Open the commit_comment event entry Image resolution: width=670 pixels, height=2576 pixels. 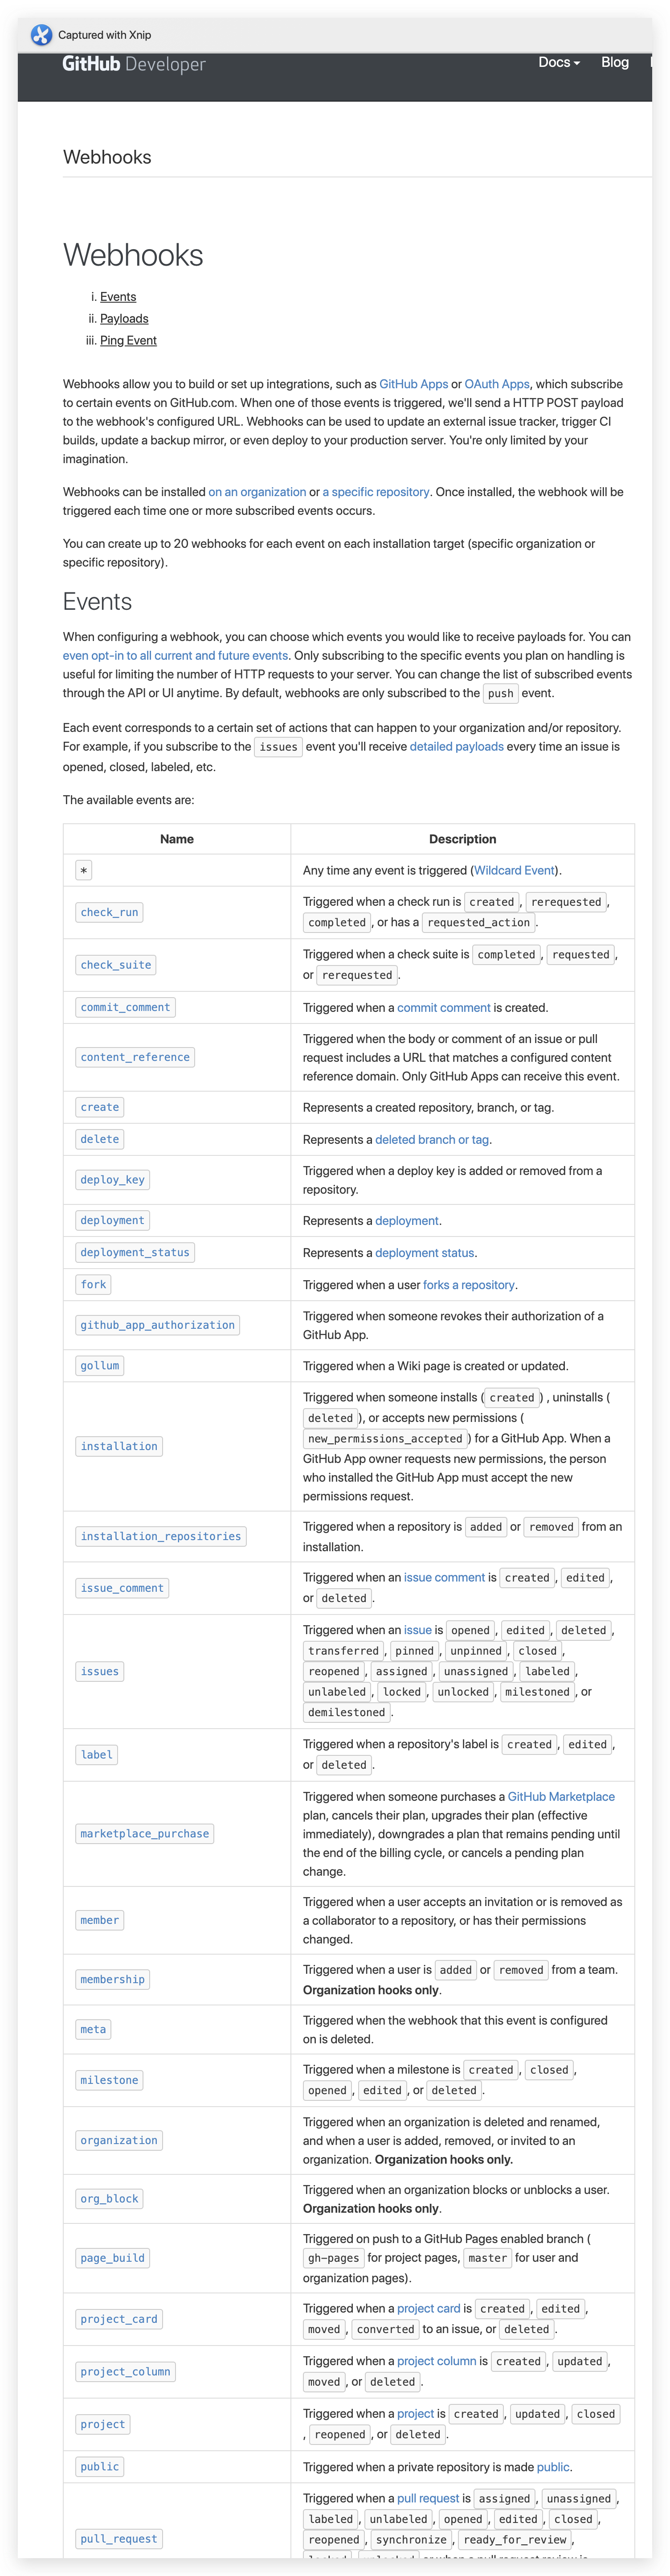(x=125, y=1008)
